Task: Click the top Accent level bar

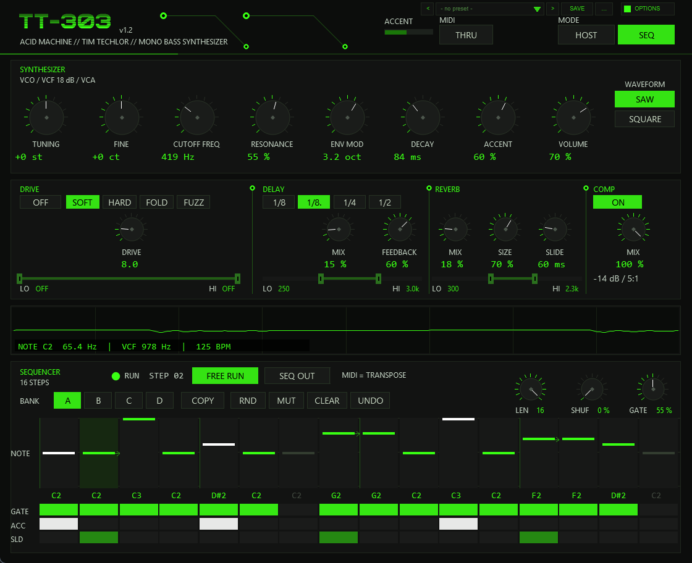Action: pyautogui.click(x=408, y=32)
